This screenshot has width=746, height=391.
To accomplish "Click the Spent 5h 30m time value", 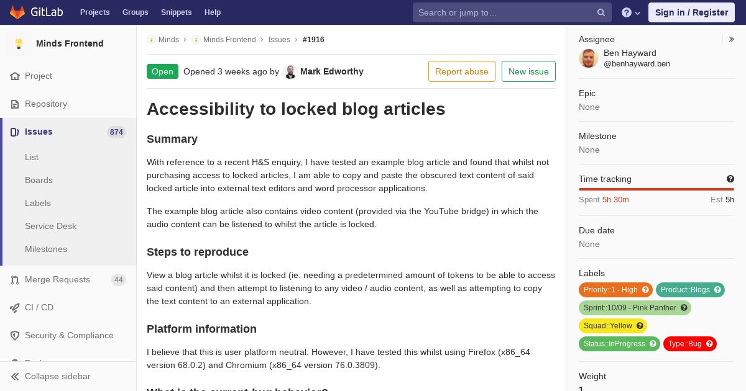I will [615, 199].
